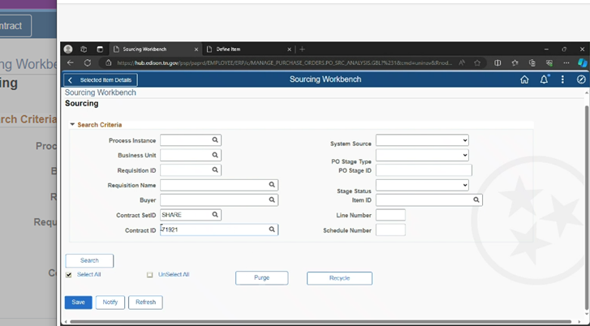
Task: Open the PO Stage Type dropdown
Action: pyautogui.click(x=422, y=155)
